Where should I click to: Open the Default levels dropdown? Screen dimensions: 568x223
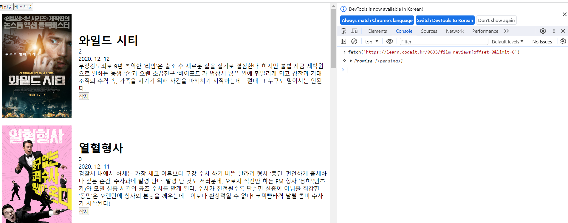pyautogui.click(x=507, y=42)
